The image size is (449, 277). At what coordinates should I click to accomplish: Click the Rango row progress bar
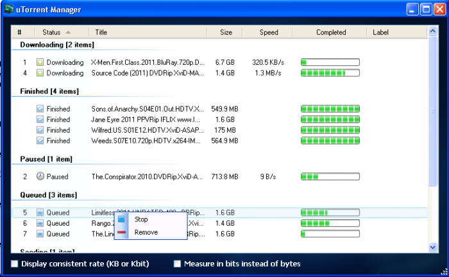tap(330, 223)
